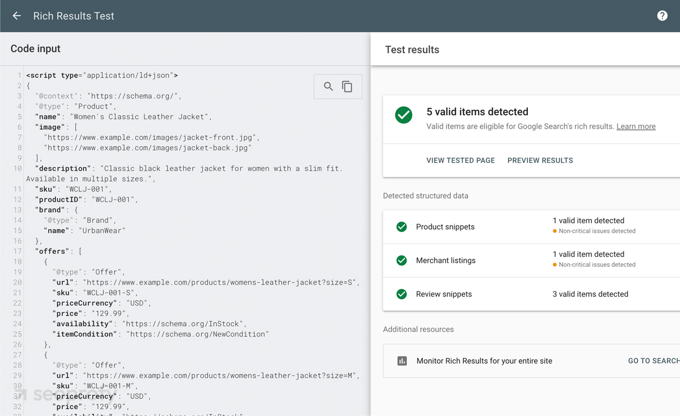Copy the code to clipboard
The width and height of the screenshot is (680, 416).
347,86
